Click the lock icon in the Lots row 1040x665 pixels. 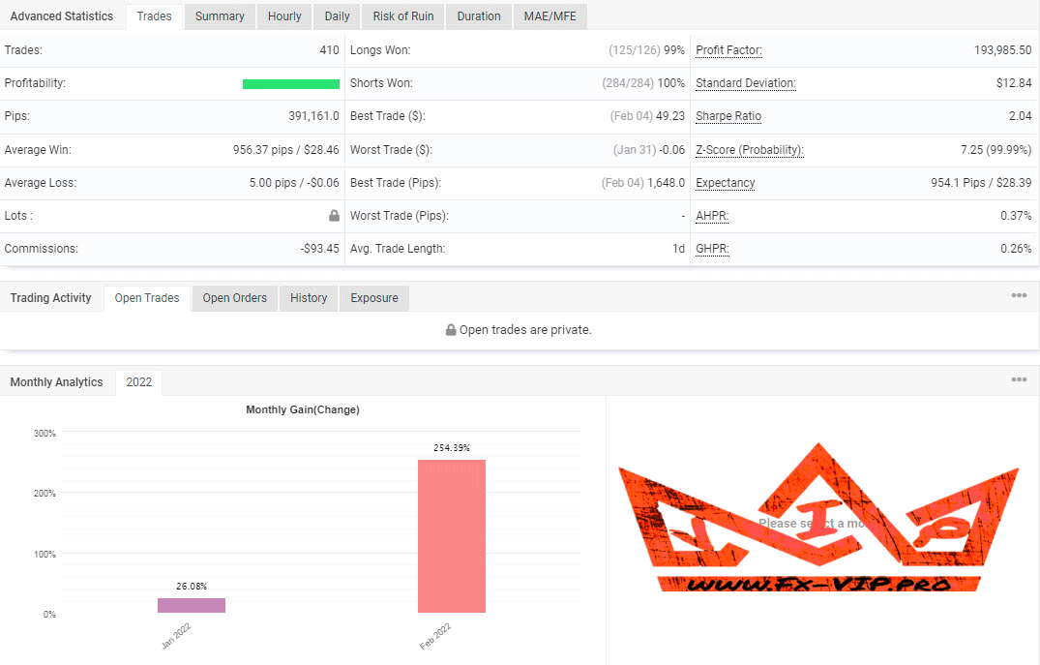coord(334,216)
